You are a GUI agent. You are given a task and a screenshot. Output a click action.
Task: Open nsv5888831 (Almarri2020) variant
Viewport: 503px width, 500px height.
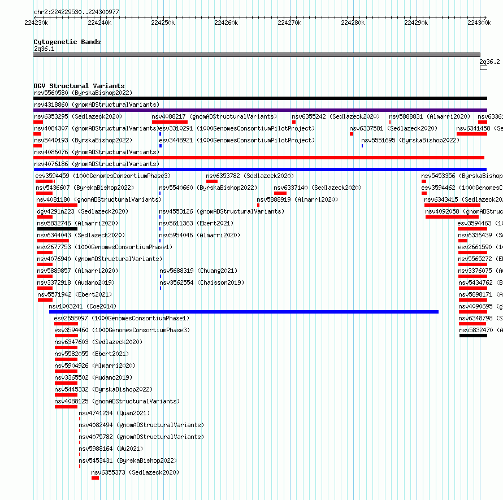[430, 116]
